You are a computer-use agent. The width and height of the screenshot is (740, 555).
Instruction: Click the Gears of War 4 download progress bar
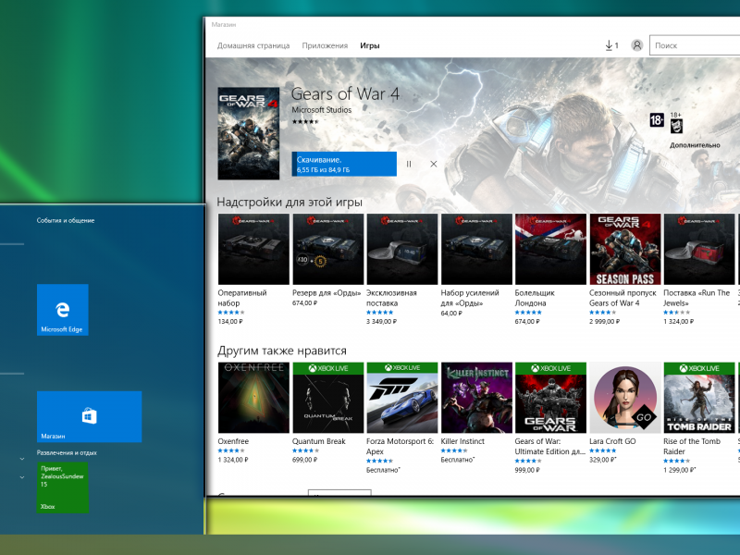(x=344, y=164)
